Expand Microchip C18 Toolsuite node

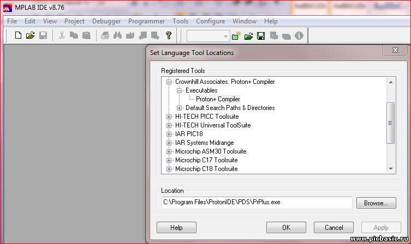coord(169,169)
